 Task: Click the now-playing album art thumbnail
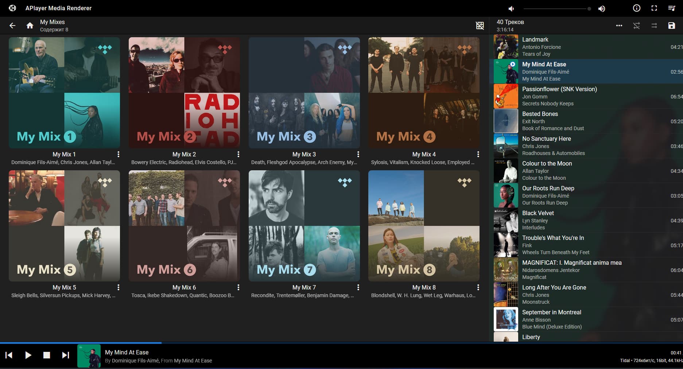(89, 356)
